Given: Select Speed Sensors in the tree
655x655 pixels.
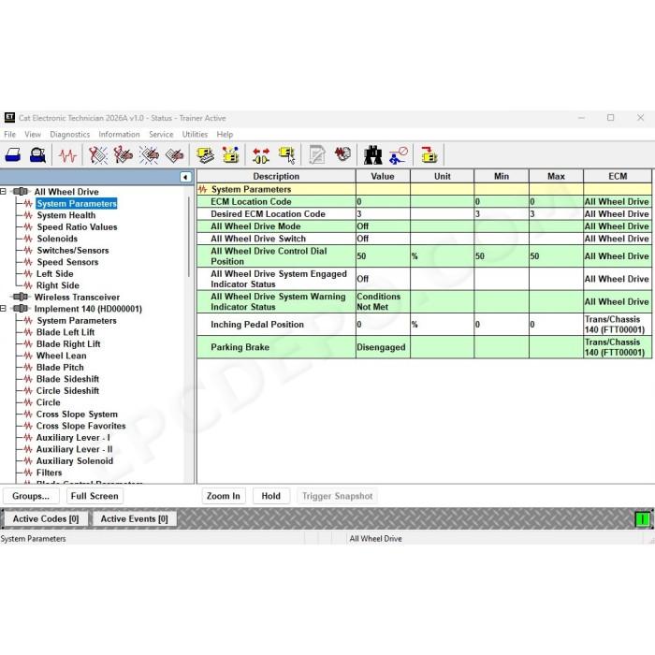Looking at the screenshot, I should (67, 262).
